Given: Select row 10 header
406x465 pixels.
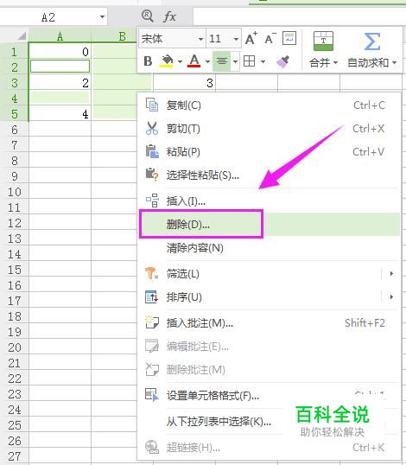Looking at the screenshot, I should pos(14,192).
